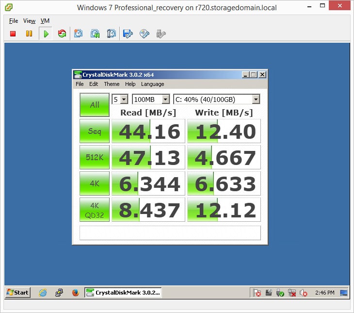Click the drive tray icon beside the flag
The height and width of the screenshot is (313, 354).
point(269,293)
